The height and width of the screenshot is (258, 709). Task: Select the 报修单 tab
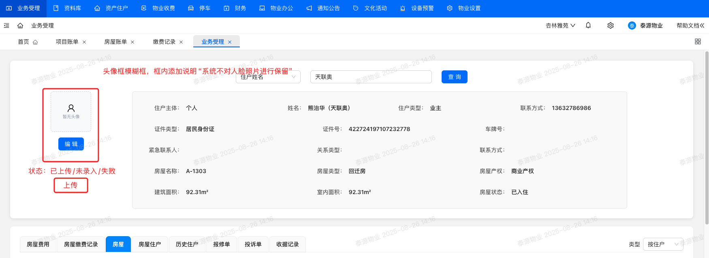tap(222, 244)
